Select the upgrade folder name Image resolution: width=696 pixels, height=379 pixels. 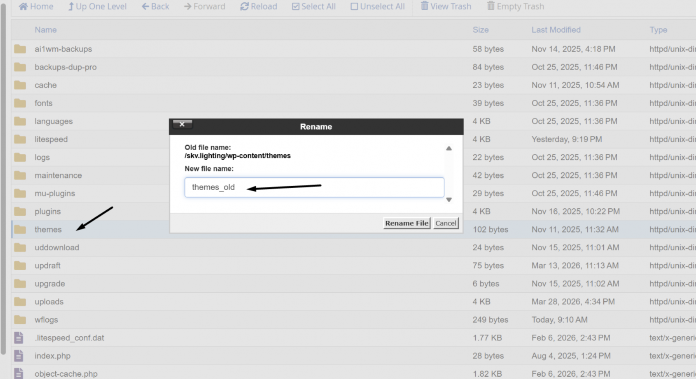[50, 284]
